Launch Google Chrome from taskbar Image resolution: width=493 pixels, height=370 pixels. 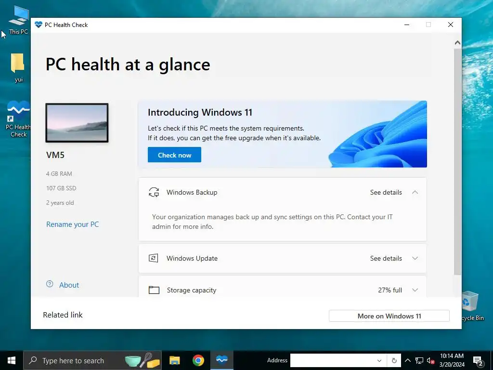(198, 360)
